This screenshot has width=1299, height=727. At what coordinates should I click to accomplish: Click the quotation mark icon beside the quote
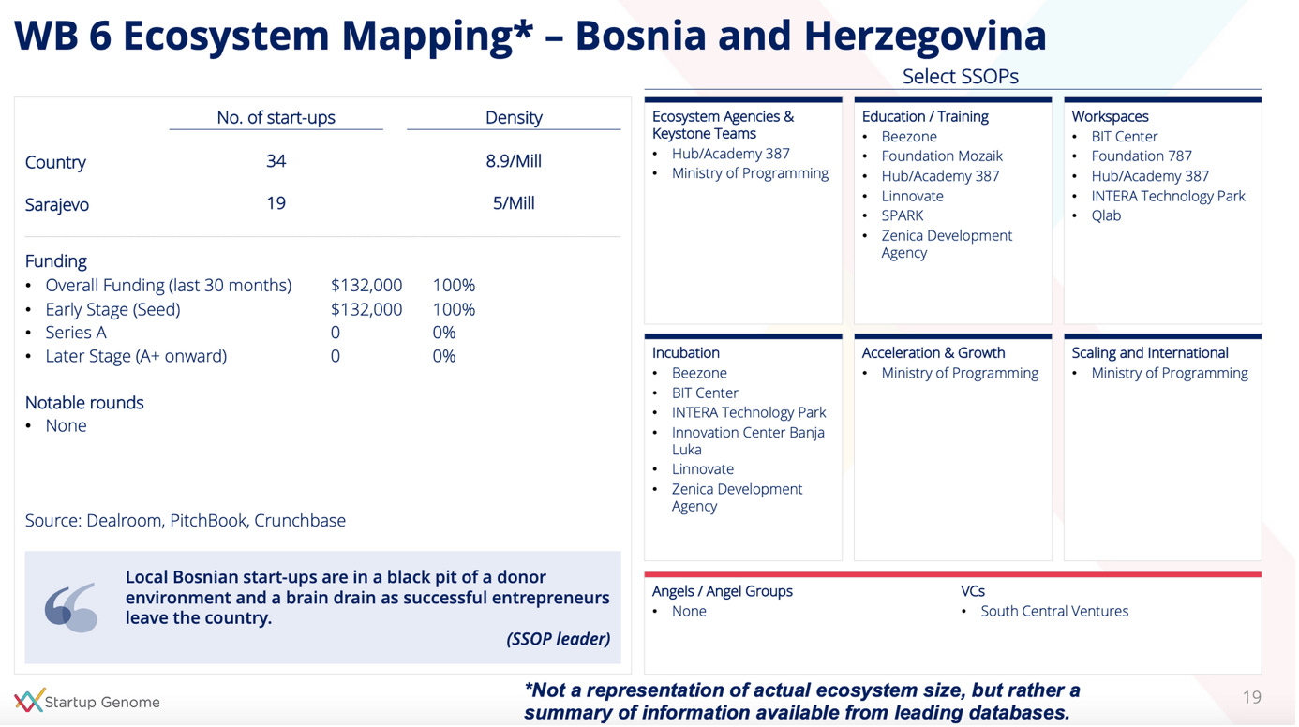click(71, 607)
